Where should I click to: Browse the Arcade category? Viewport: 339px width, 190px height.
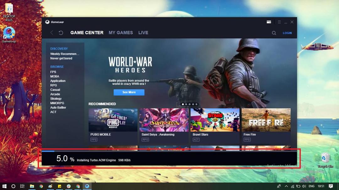55,94
